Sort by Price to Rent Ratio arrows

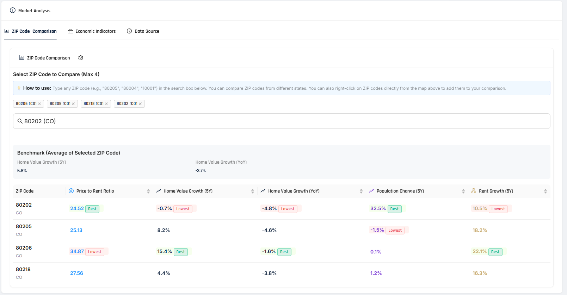[148, 191]
